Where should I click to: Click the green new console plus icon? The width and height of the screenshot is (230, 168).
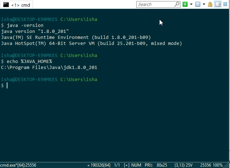point(185,4)
